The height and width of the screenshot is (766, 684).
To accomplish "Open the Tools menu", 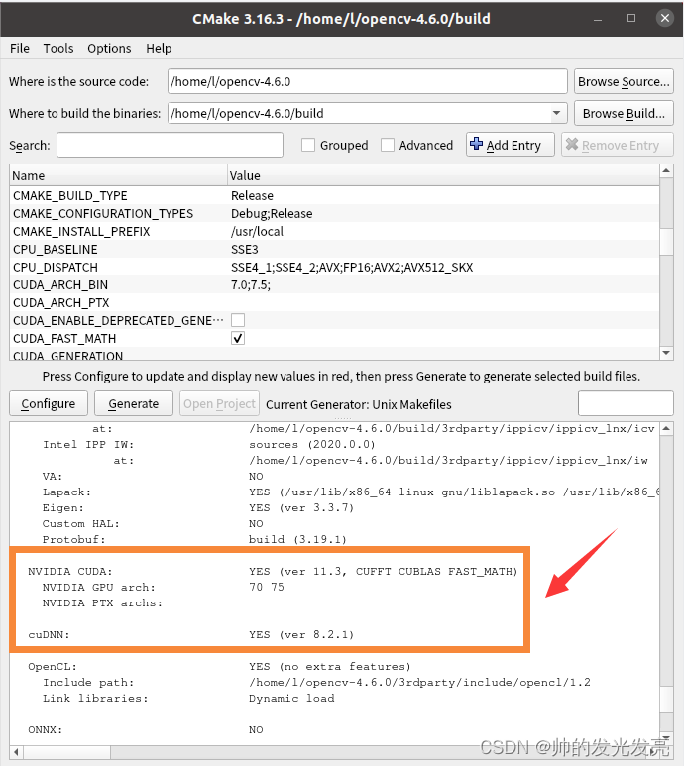I will tap(58, 48).
